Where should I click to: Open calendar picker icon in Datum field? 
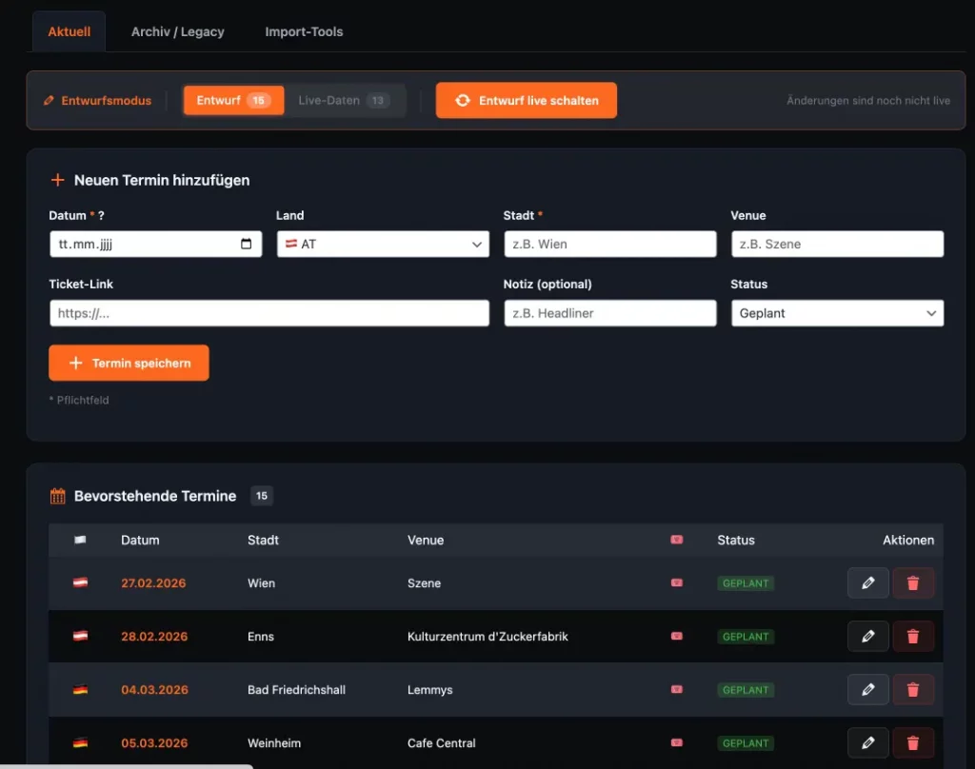(x=247, y=245)
